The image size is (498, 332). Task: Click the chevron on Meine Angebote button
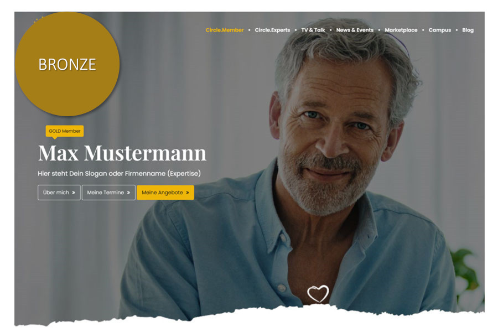coord(188,193)
